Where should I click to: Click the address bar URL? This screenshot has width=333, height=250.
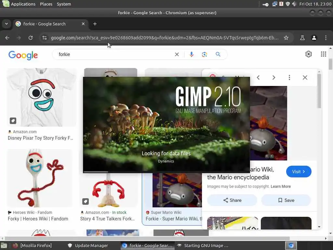click(x=165, y=38)
